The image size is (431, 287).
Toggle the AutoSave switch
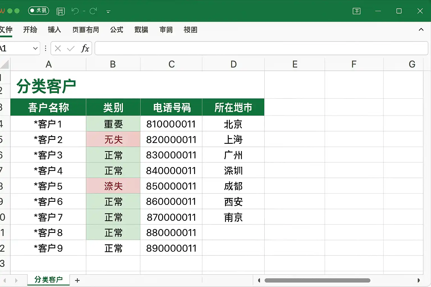pos(39,11)
